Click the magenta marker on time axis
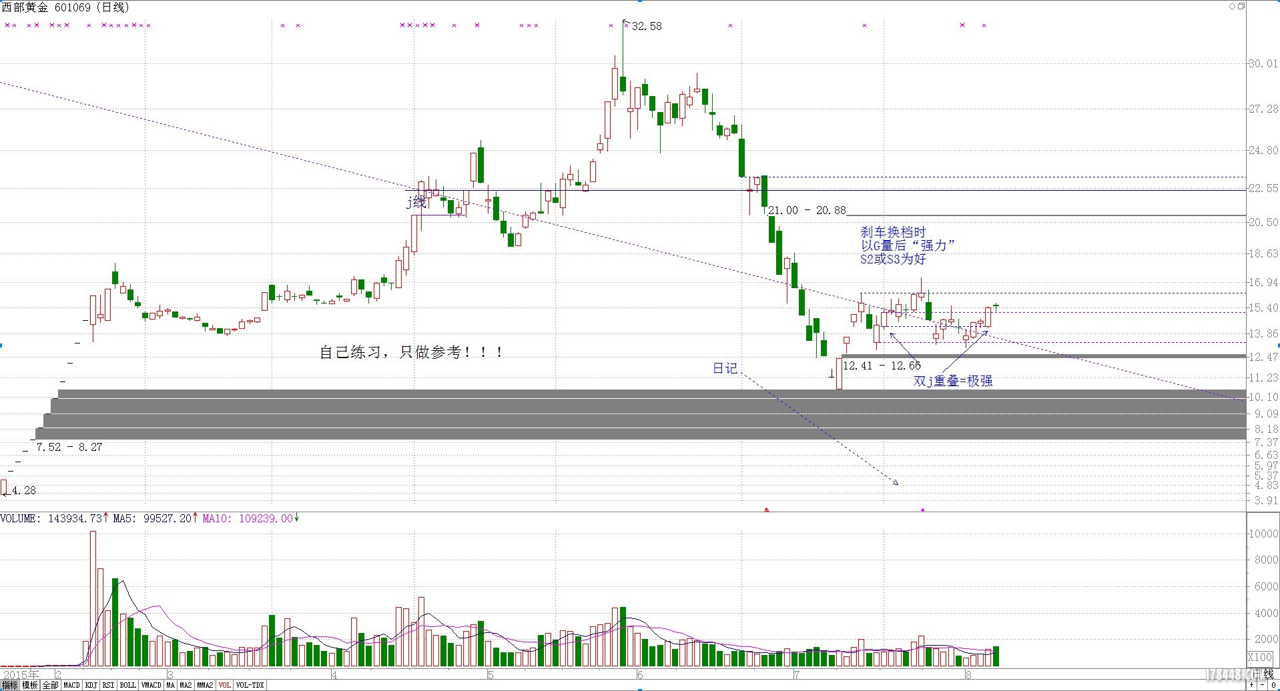 tap(922, 510)
